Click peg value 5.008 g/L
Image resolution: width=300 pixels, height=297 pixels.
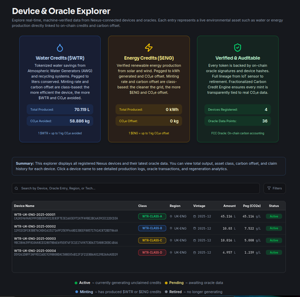click(253, 241)
